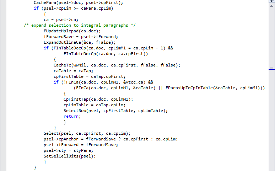The image size is (275, 171).
Task: Click scrollbar track below the blue marker
Action: 272,119
